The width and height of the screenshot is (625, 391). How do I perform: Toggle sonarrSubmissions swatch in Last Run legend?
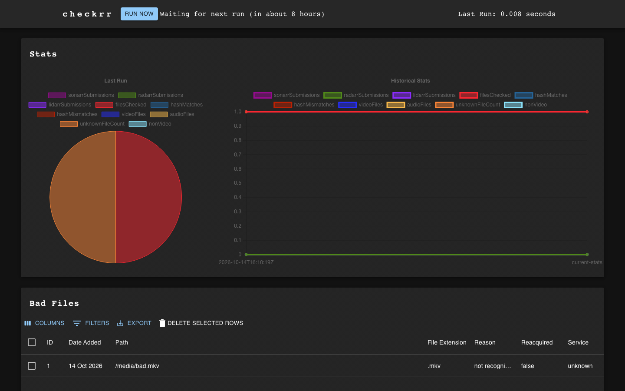[57, 95]
